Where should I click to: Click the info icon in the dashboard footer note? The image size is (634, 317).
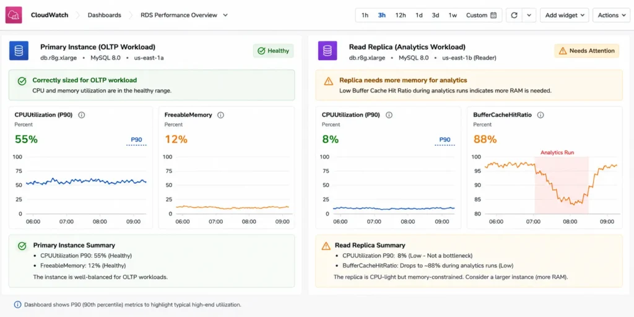pyautogui.click(x=17, y=305)
